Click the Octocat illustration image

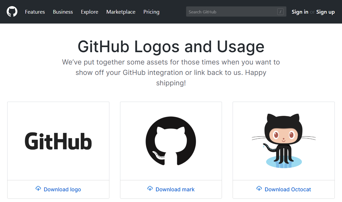pyautogui.click(x=284, y=141)
